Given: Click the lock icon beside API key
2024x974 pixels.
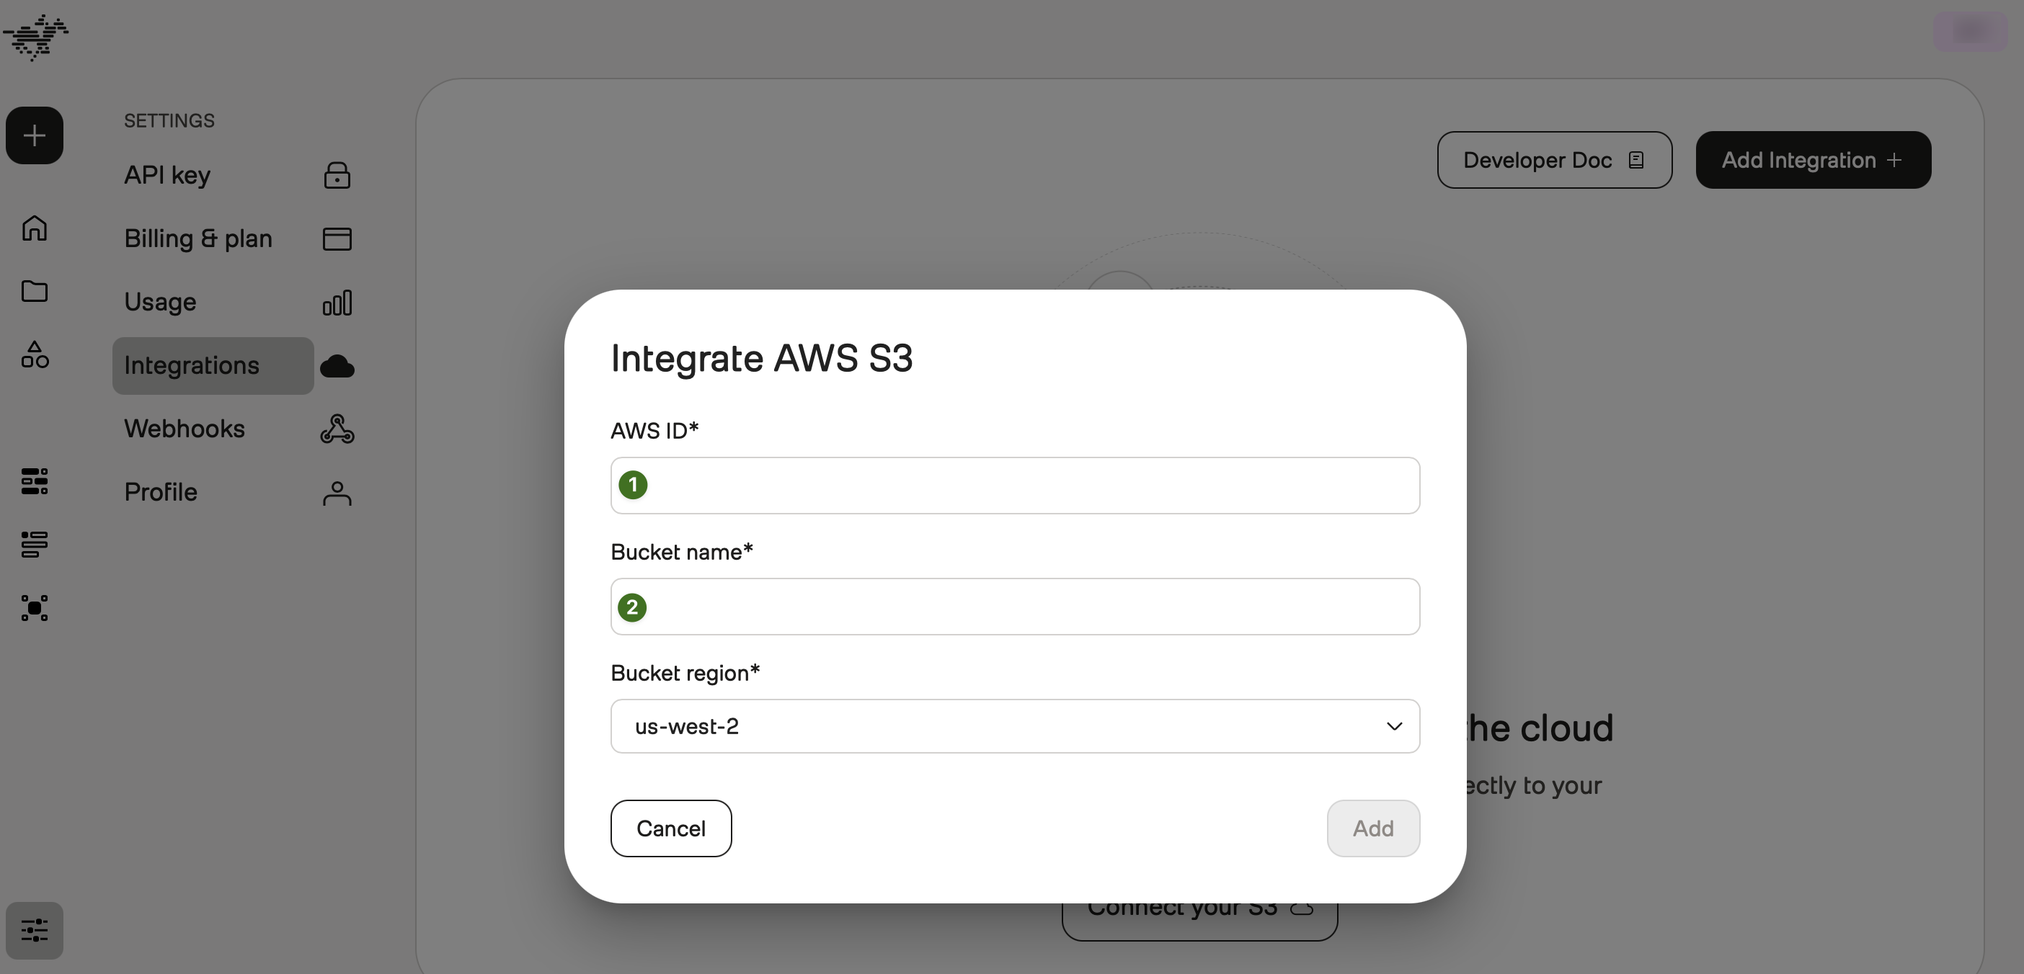Looking at the screenshot, I should (337, 175).
